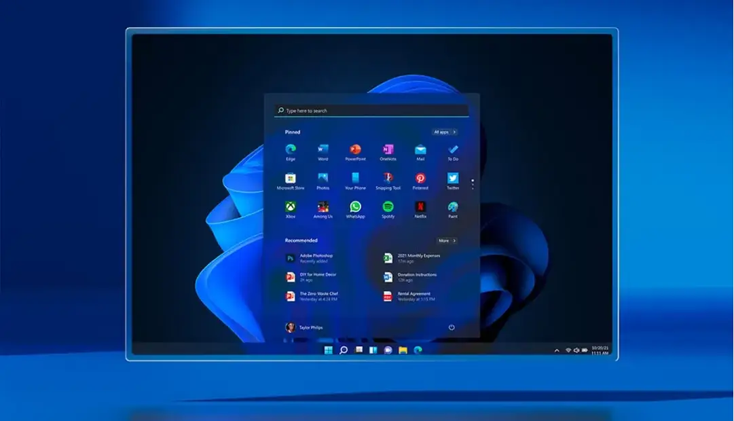Click the Type here to search box
Viewport: 734px width, 421px height.
[371, 111]
